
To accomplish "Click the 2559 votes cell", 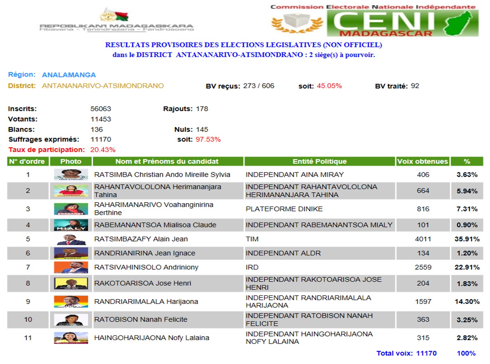I will 423,267.
